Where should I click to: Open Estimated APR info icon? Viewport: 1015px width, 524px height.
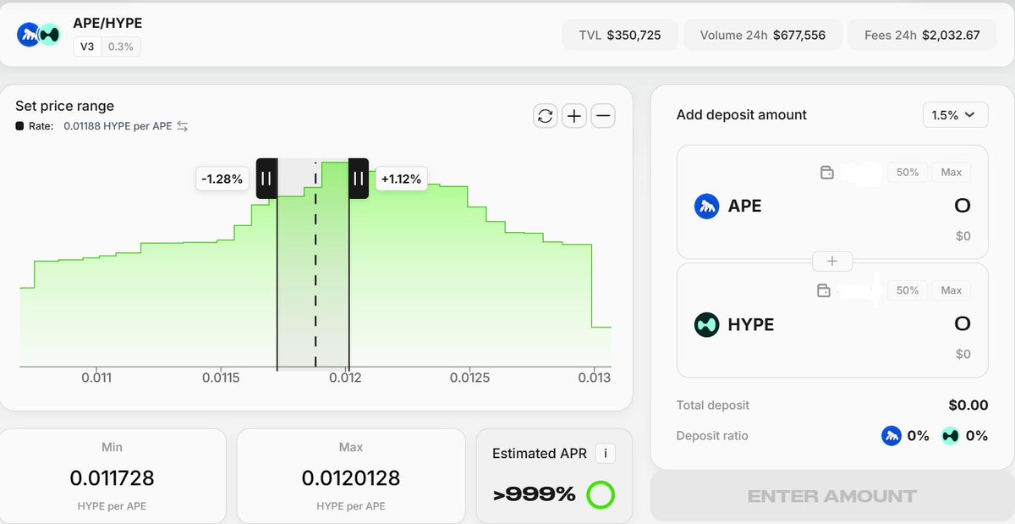pyautogui.click(x=605, y=454)
